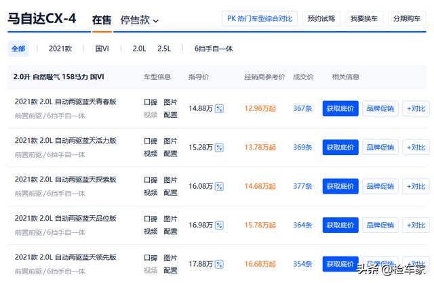View 354条 transaction prices
Image resolution: width=434 pixels, height=283 pixels.
[x=302, y=264]
